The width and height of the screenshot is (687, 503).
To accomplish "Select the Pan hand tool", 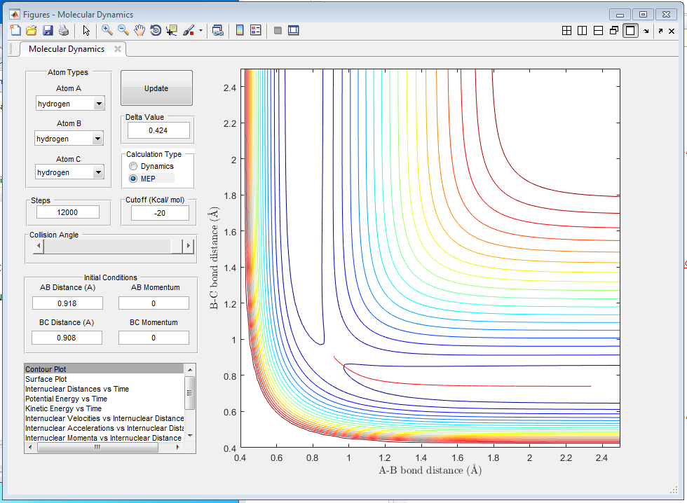I will (140, 30).
